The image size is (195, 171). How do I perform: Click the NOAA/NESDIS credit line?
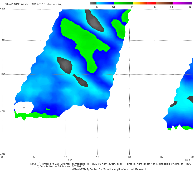pos(109,169)
